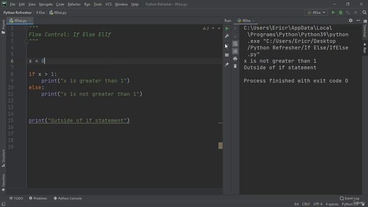The height and width of the screenshot is (207, 368).
Task: Start debugging with the green bug icon
Action: pyautogui.click(x=340, y=13)
